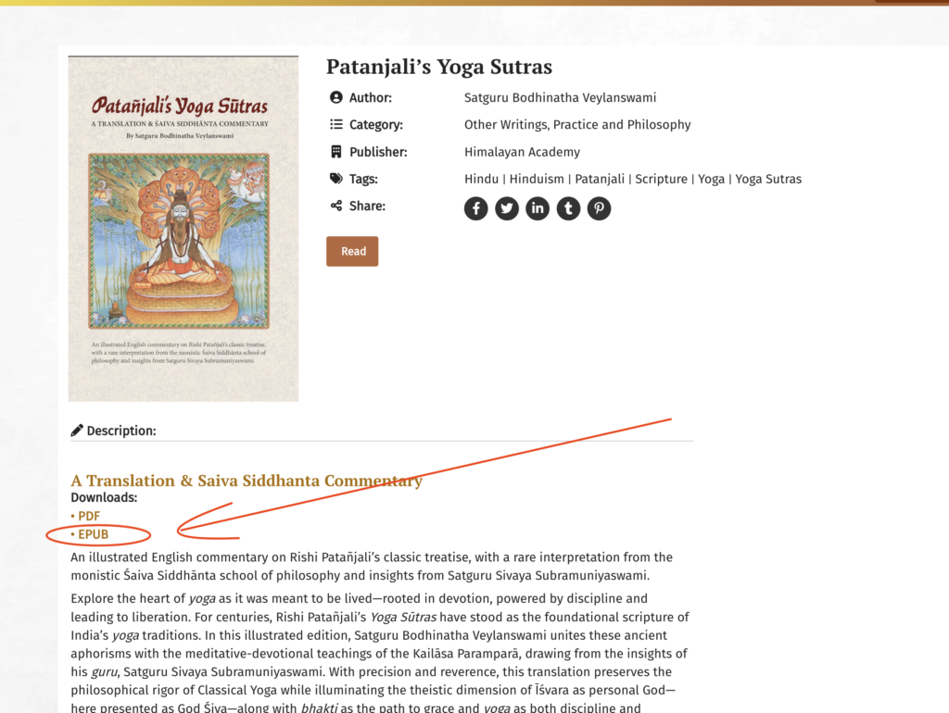The width and height of the screenshot is (949, 713).
Task: Share the book on Twitter
Action: (507, 208)
